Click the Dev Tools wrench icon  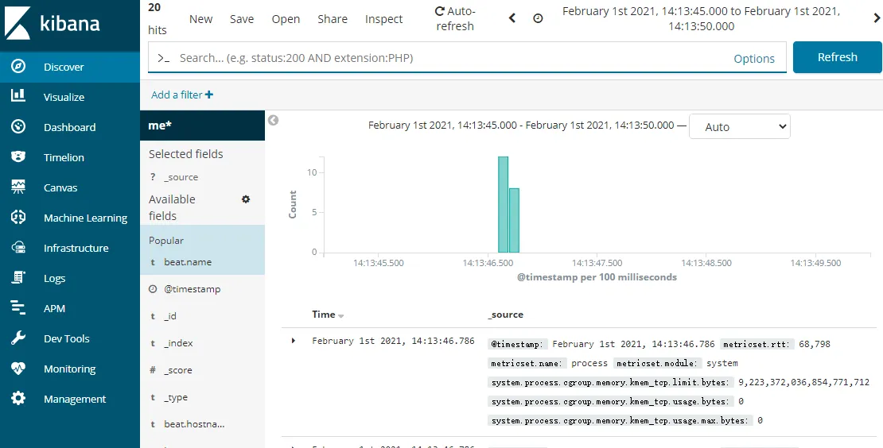tap(18, 338)
